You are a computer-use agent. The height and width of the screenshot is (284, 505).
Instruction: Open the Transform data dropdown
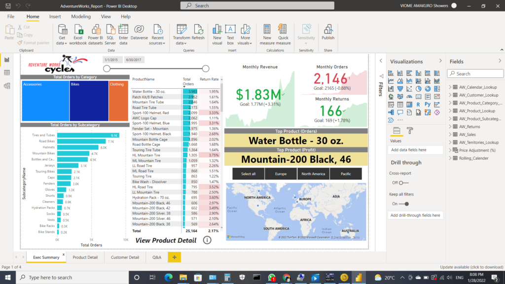(x=181, y=35)
